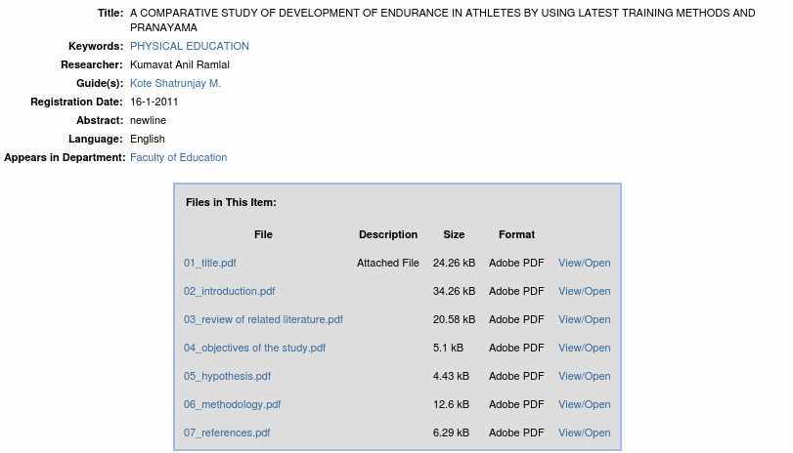Open the 05_hypothesis.pdf file link
This screenshot has height=453, width=793.
[227, 376]
